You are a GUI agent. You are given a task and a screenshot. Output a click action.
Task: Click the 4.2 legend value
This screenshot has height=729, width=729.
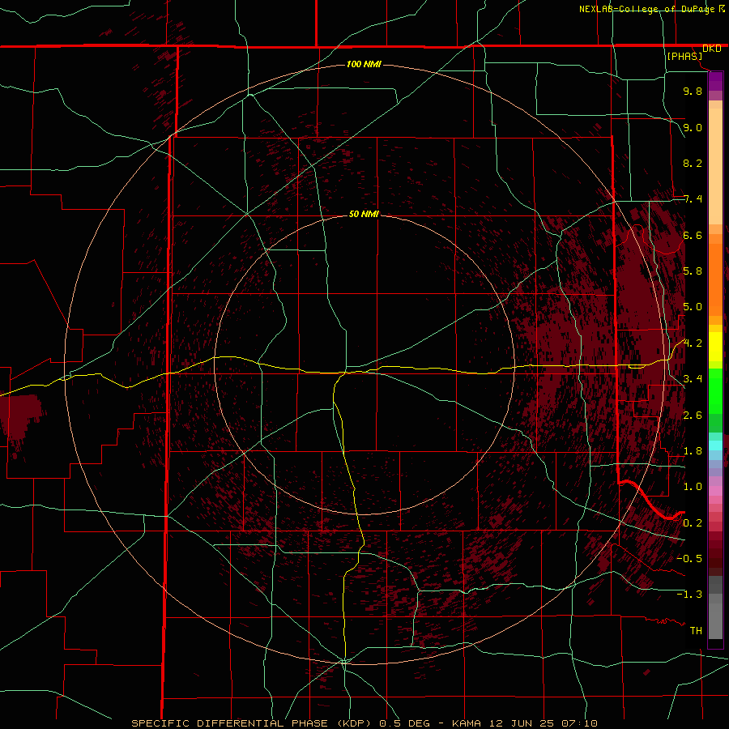tap(693, 343)
